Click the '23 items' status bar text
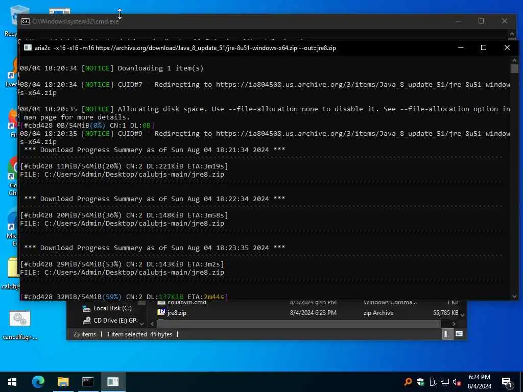This screenshot has height=392, width=523. tap(85, 334)
